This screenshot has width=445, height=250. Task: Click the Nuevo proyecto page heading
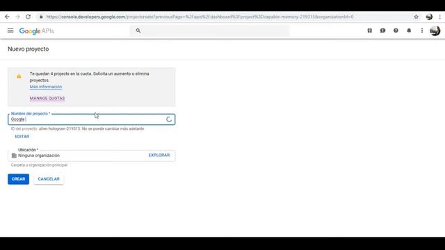[28, 49]
